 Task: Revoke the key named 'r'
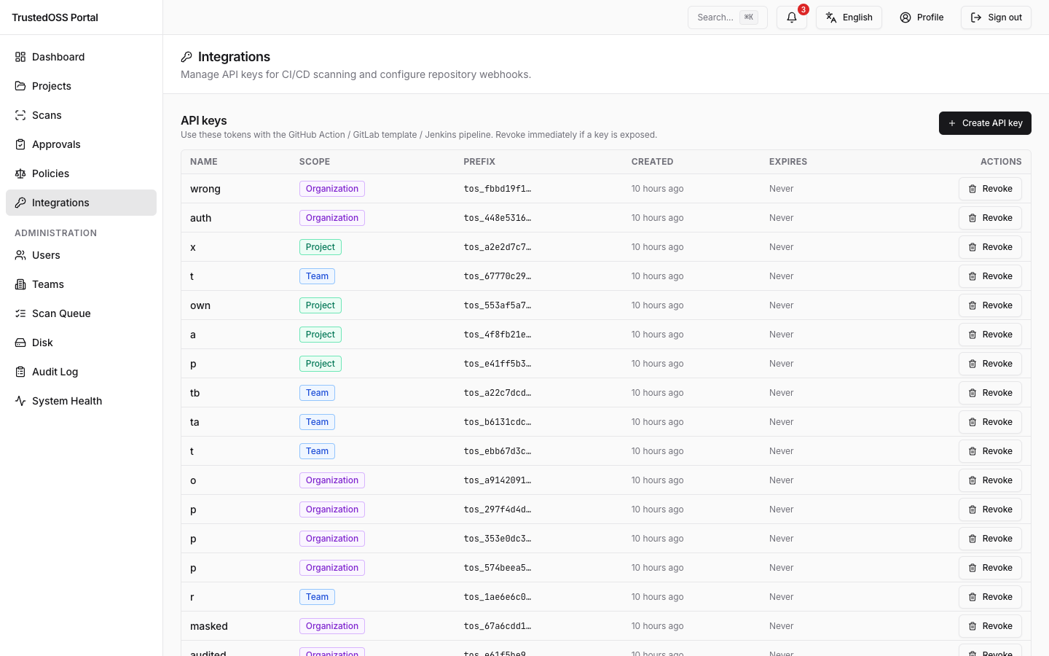[x=990, y=597]
